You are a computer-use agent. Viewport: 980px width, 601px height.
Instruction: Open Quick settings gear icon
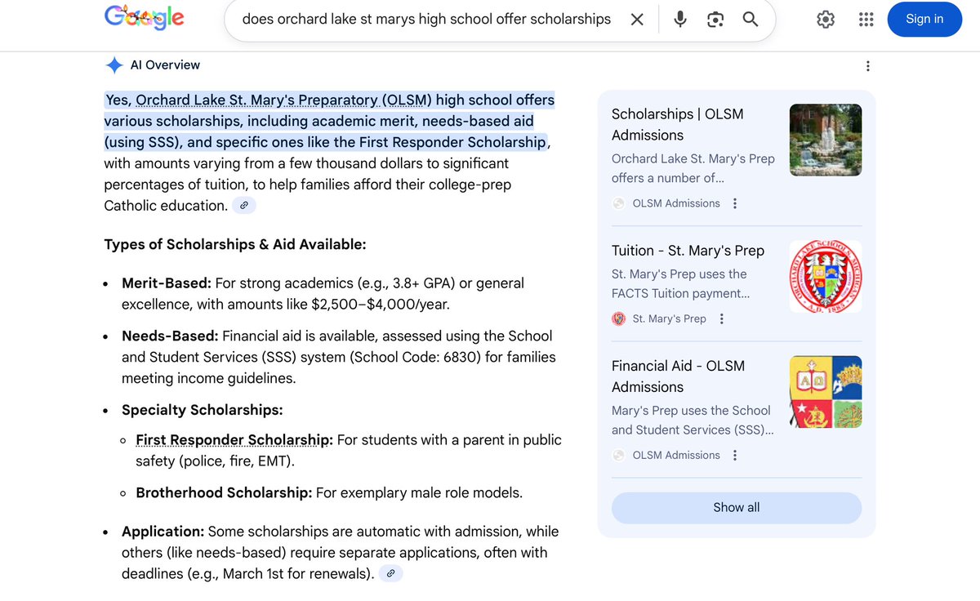point(826,20)
